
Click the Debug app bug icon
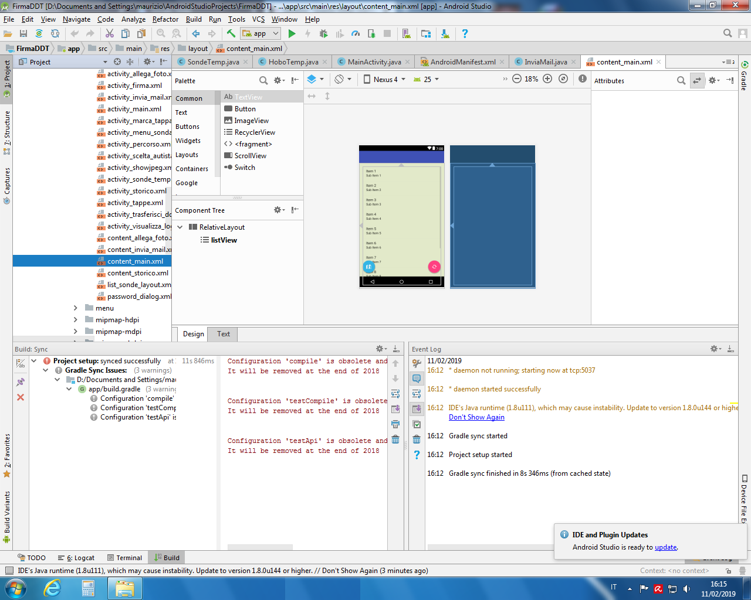(323, 33)
